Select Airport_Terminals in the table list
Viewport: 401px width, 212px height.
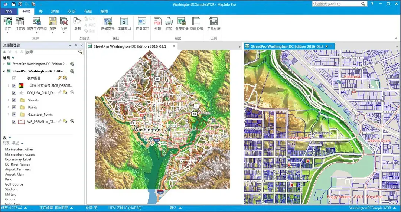[18, 169]
